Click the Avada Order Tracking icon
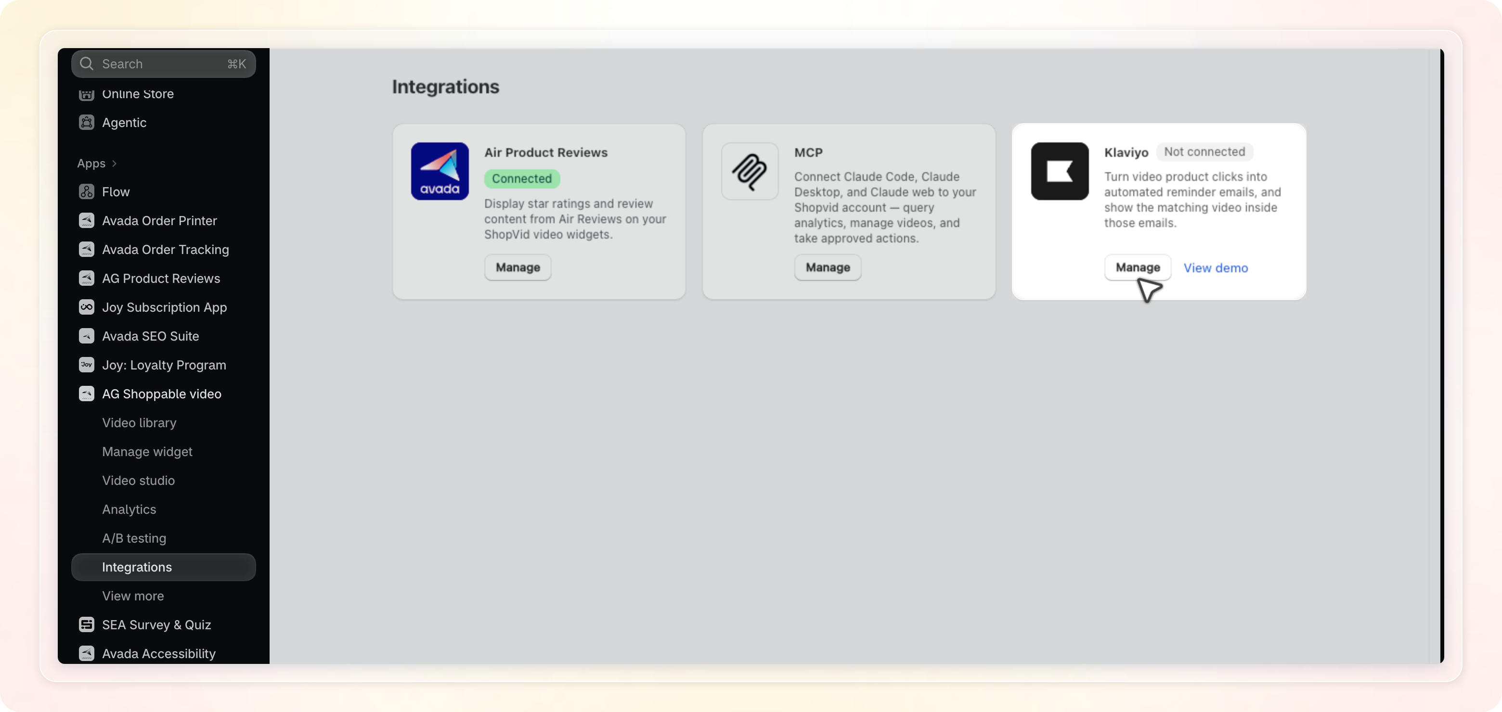 tap(86, 249)
